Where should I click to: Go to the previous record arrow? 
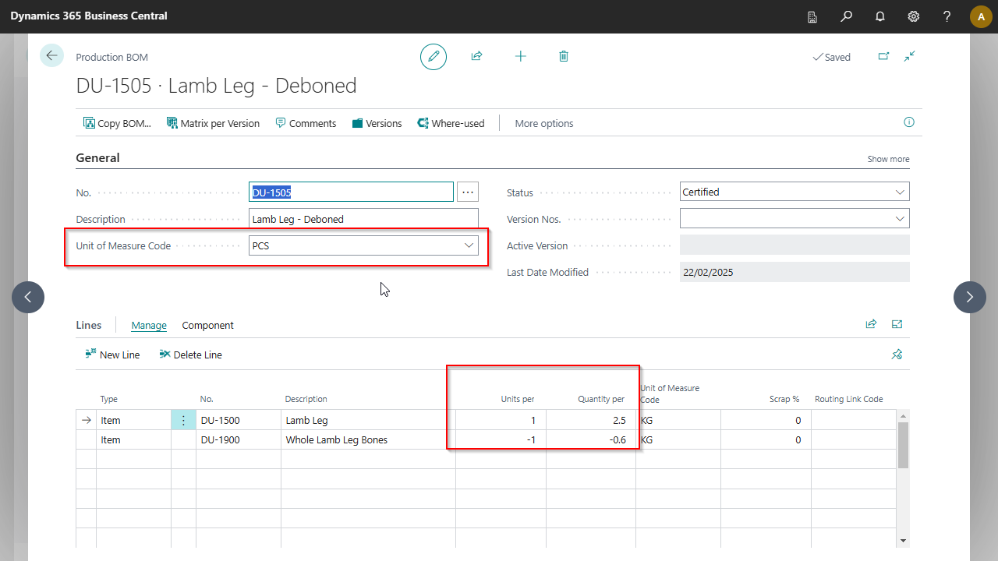point(28,297)
